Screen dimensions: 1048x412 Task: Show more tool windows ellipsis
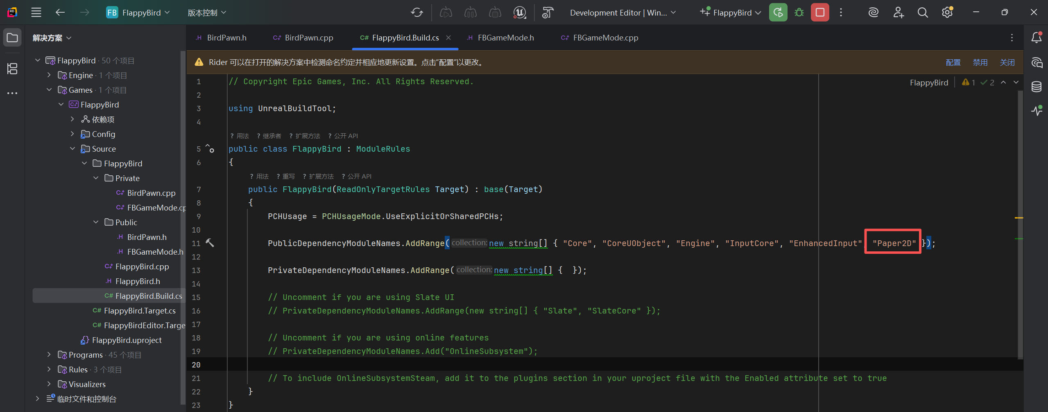pyautogui.click(x=12, y=93)
